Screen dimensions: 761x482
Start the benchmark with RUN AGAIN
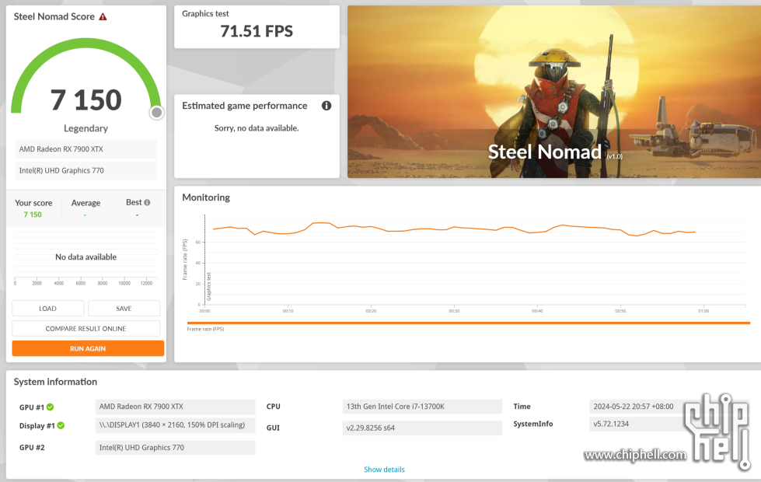(88, 348)
